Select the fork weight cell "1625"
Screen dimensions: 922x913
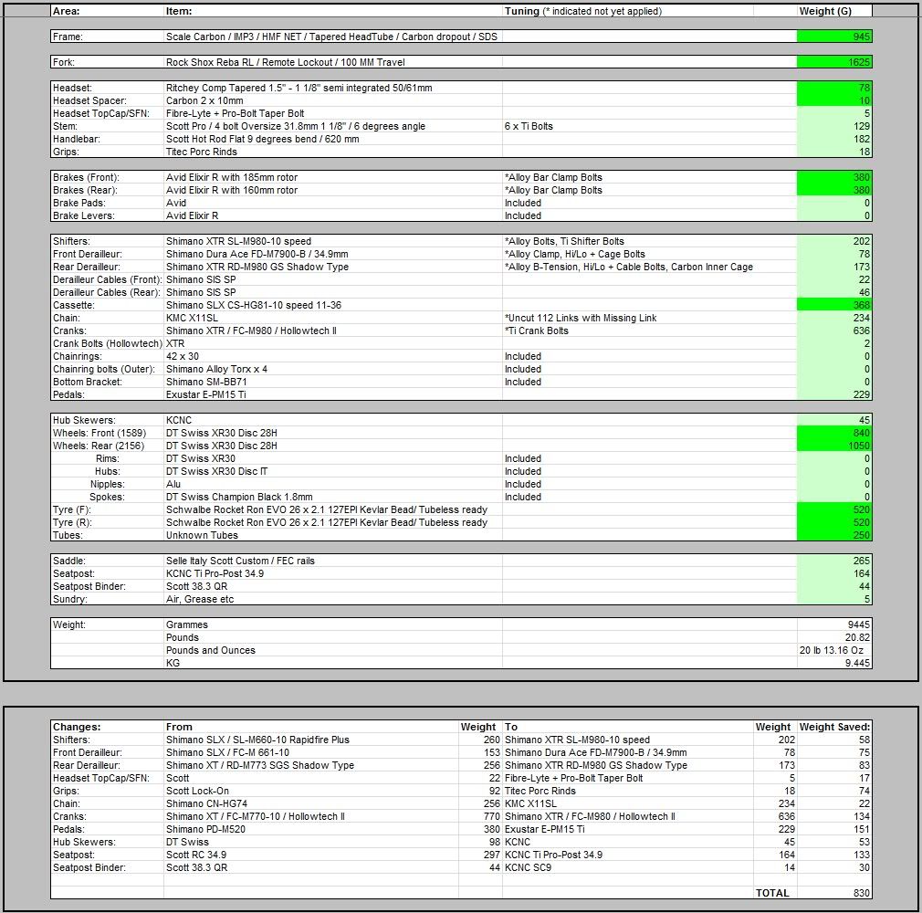coord(834,62)
